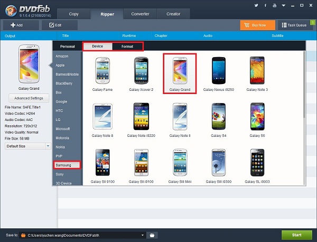Select Samsung in the brand list

[67, 165]
